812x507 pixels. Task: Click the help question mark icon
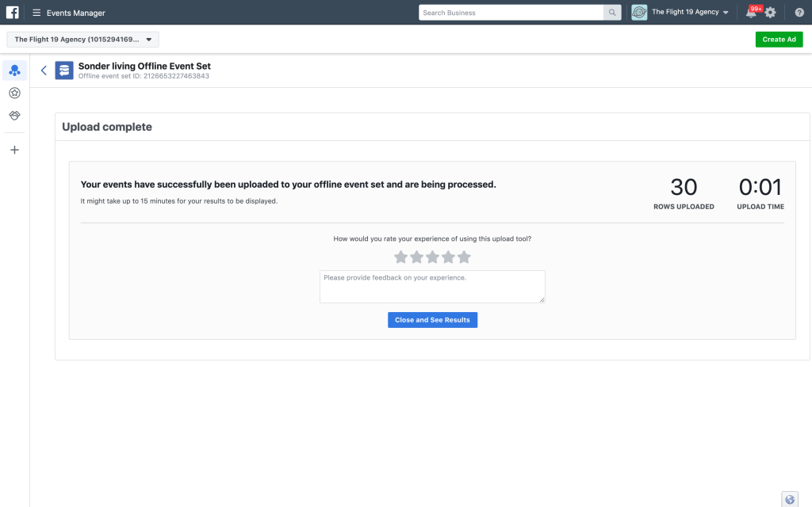click(x=799, y=13)
